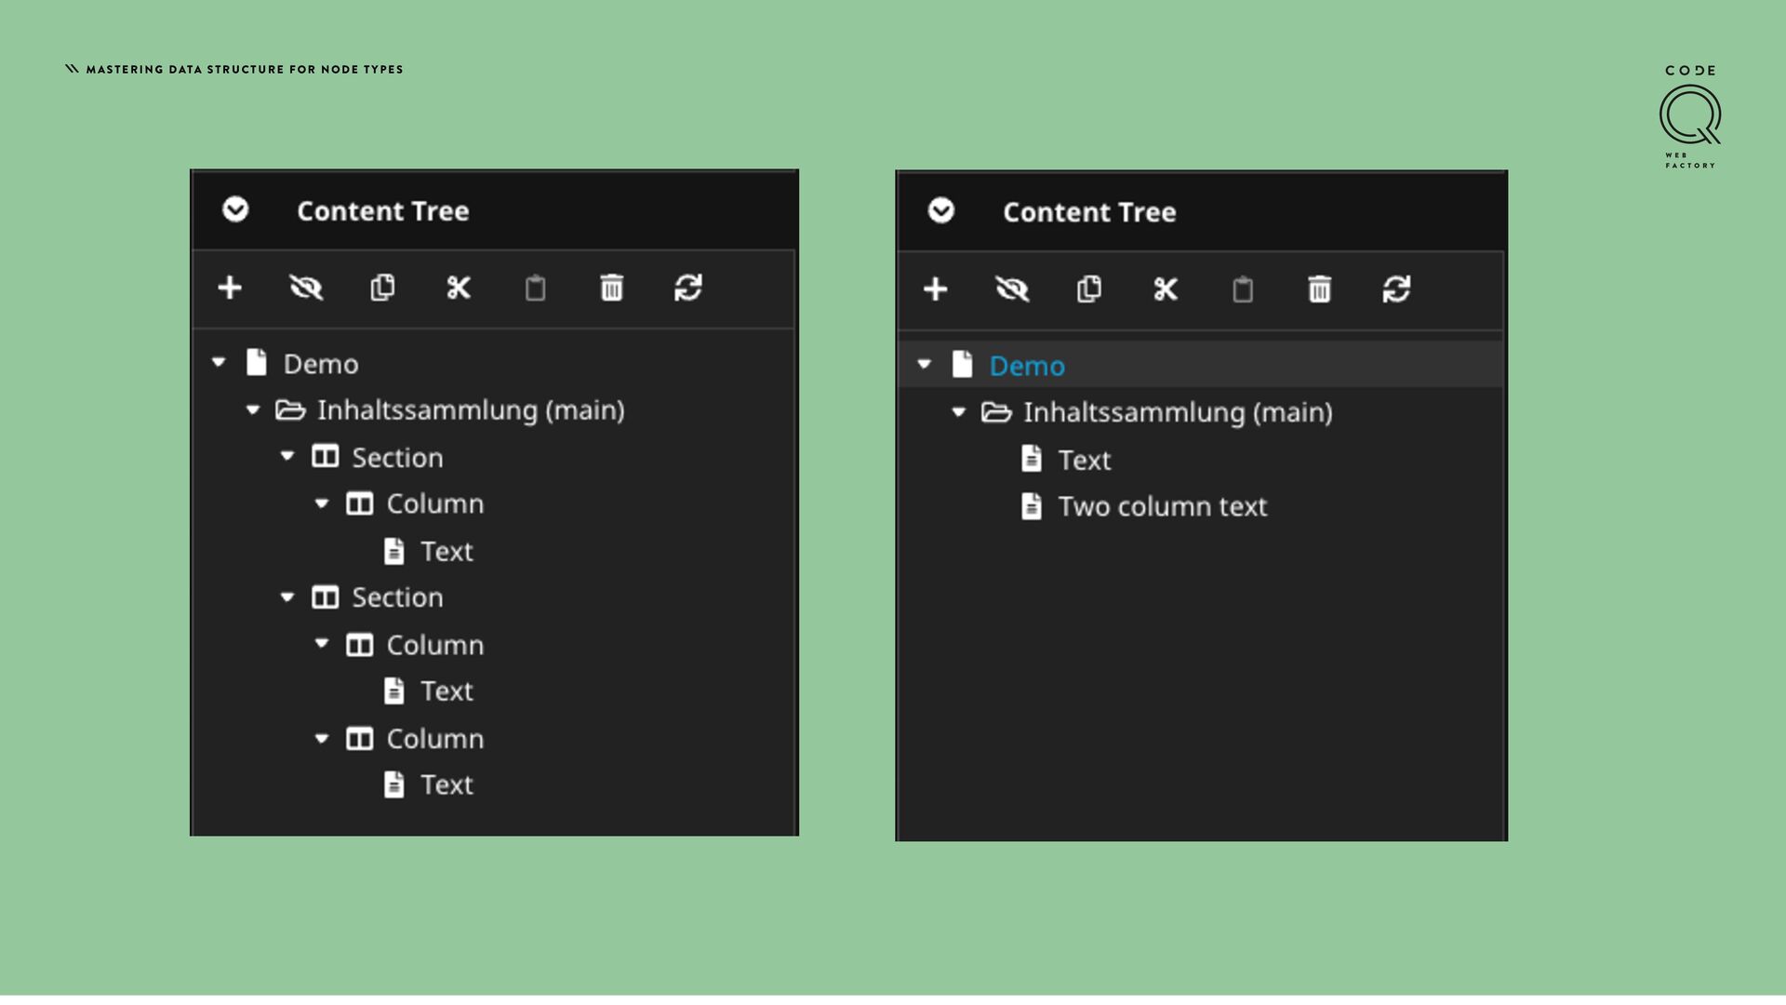Collapse the right Content Tree panel chevron
The height and width of the screenshot is (1005, 1786).
[x=941, y=211]
